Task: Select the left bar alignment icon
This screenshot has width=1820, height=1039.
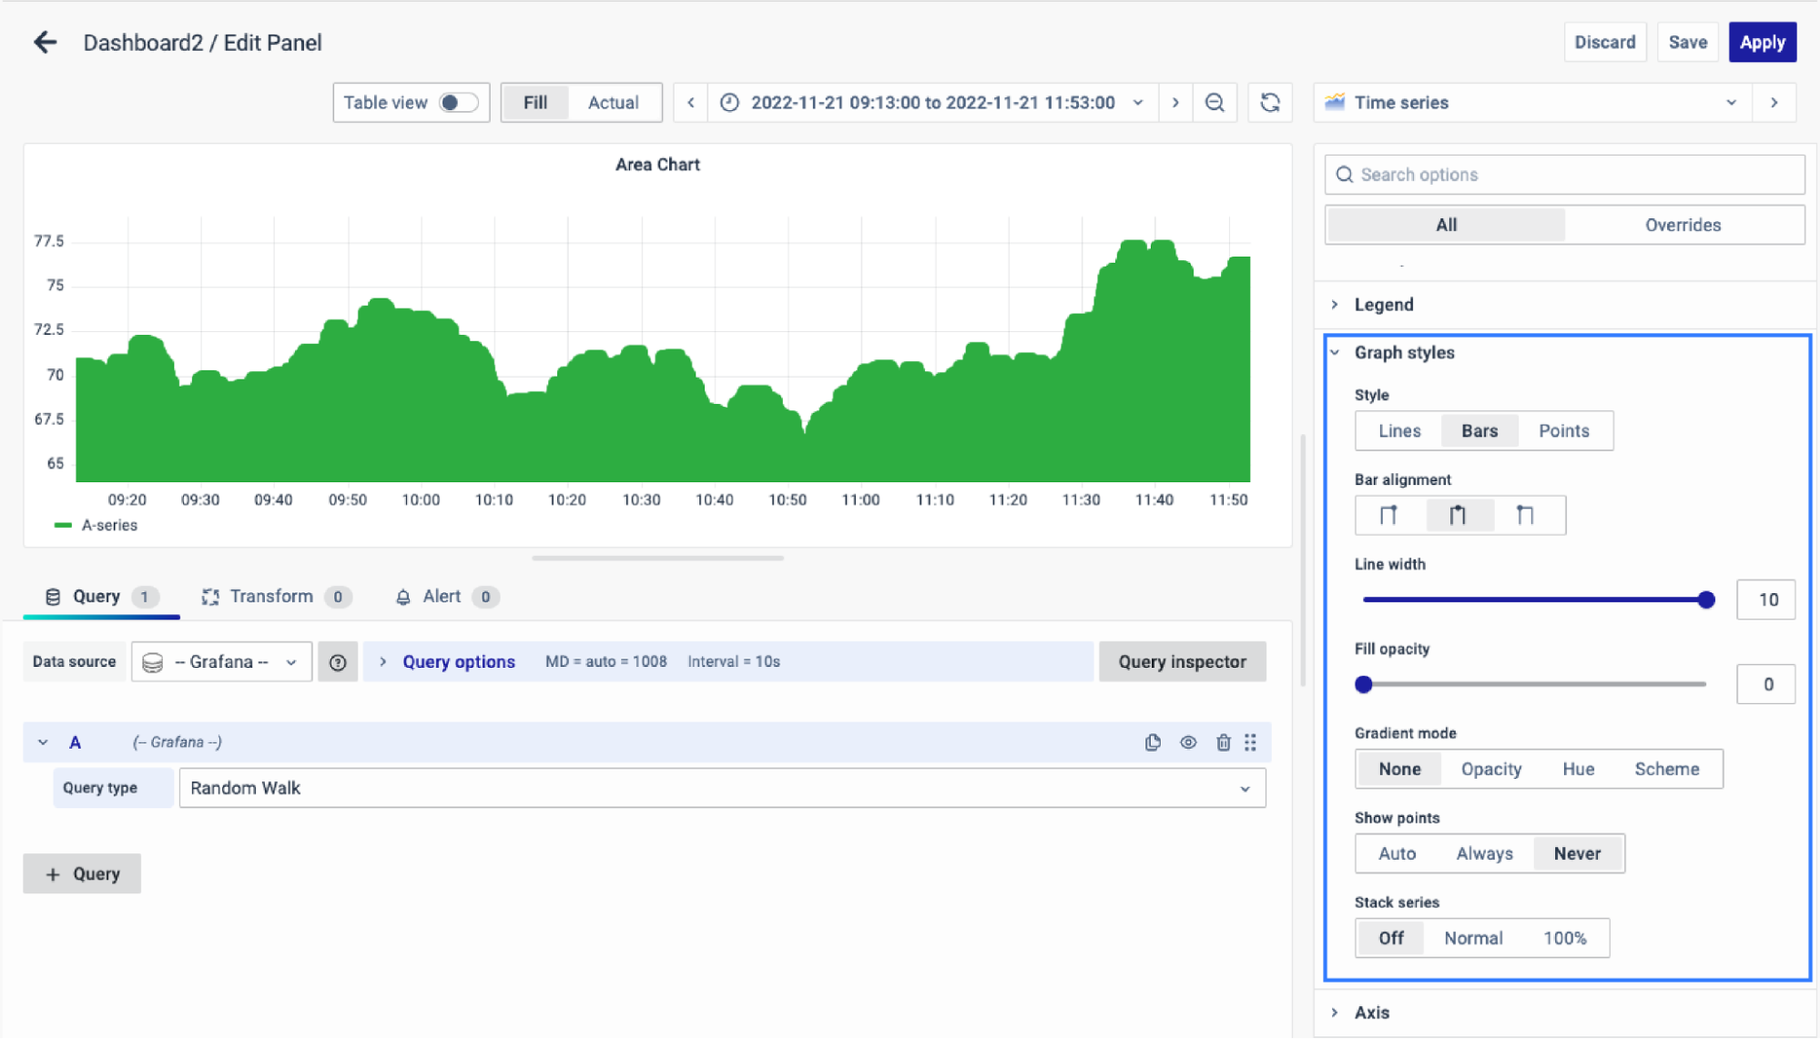Action: [x=1388, y=516]
